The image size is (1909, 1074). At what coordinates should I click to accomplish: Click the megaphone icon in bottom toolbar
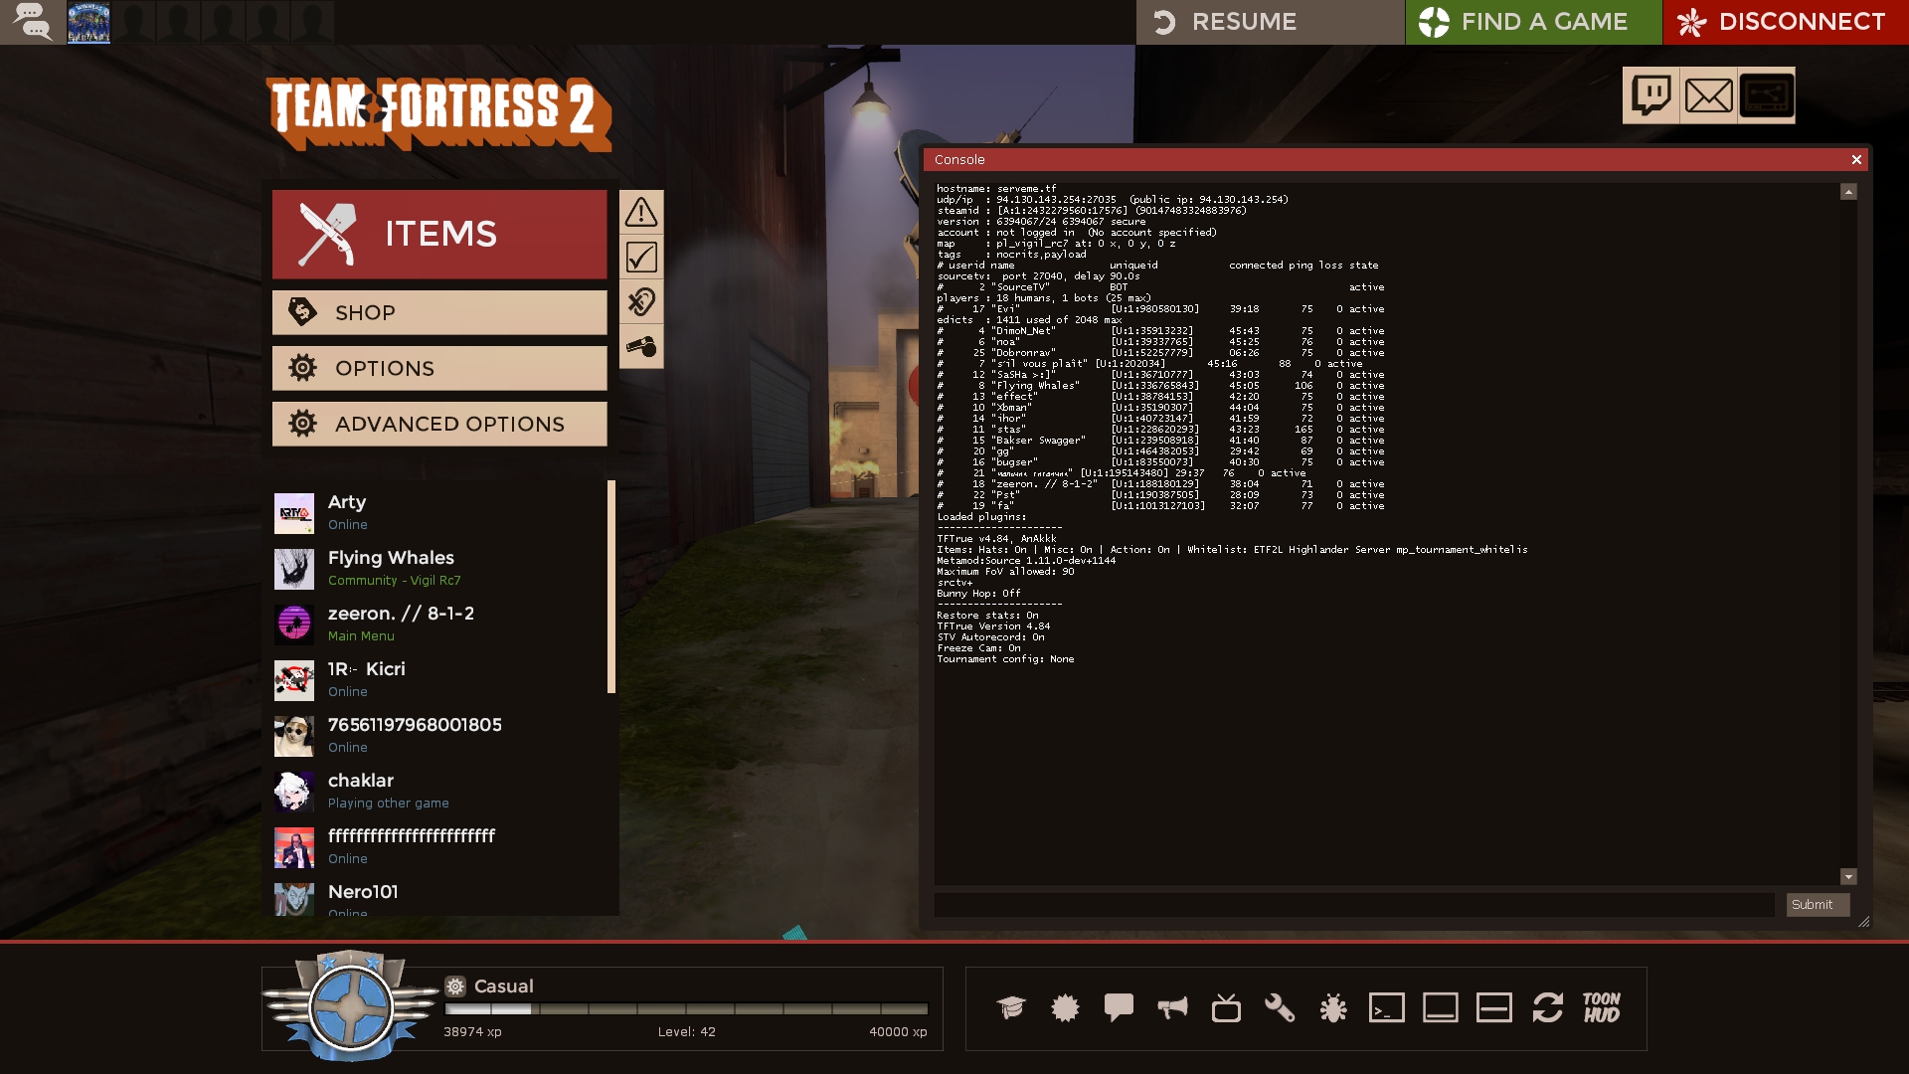[1172, 1008]
